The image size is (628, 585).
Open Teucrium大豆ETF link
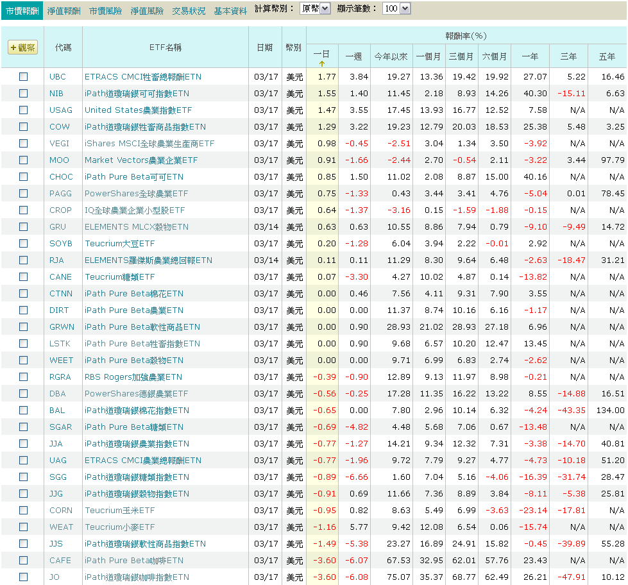pyautogui.click(x=120, y=244)
